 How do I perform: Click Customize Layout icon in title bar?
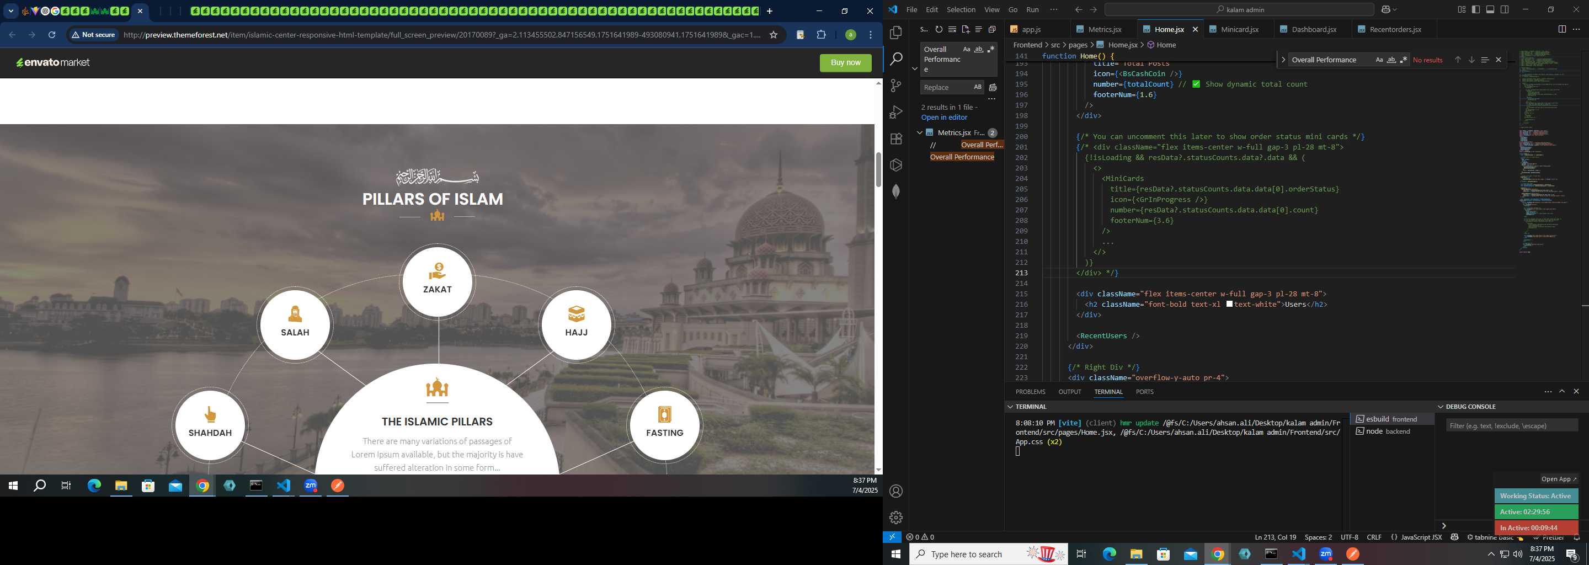pyautogui.click(x=1462, y=10)
